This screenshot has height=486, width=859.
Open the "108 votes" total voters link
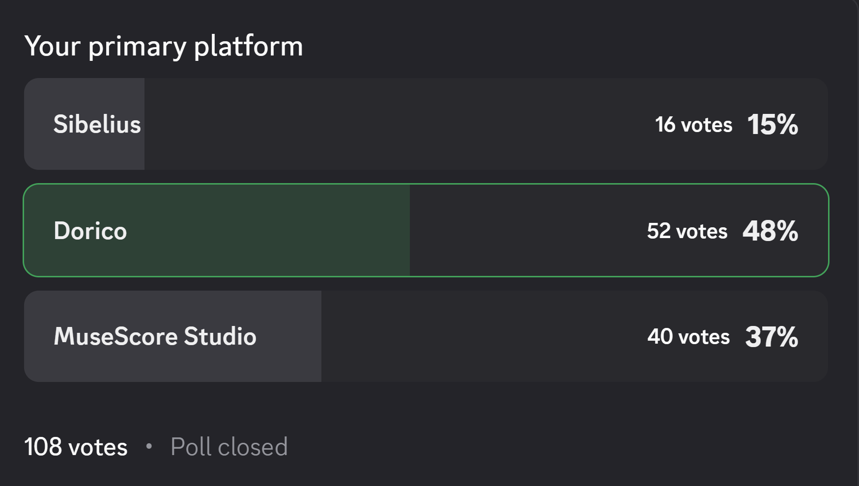[76, 447]
